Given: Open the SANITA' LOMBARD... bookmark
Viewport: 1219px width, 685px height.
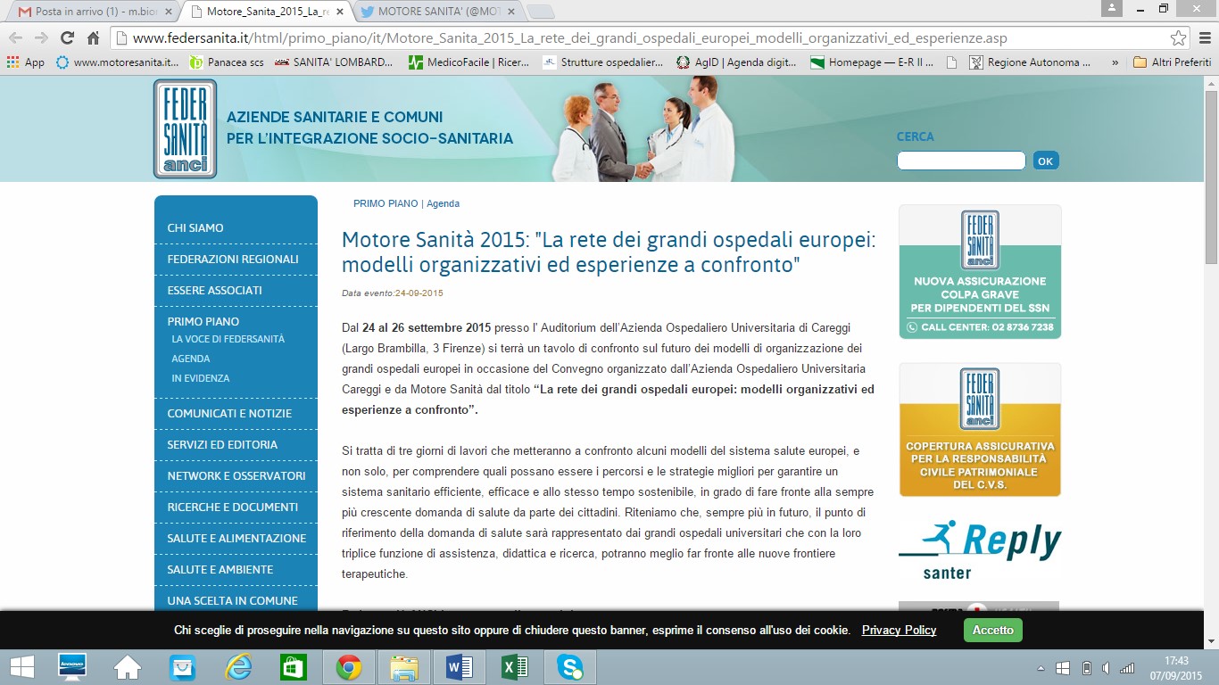Looking at the screenshot, I should (334, 62).
